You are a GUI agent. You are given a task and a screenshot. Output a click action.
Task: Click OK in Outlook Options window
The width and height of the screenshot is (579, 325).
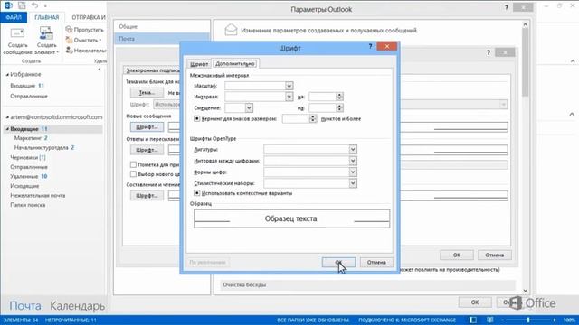475,302
